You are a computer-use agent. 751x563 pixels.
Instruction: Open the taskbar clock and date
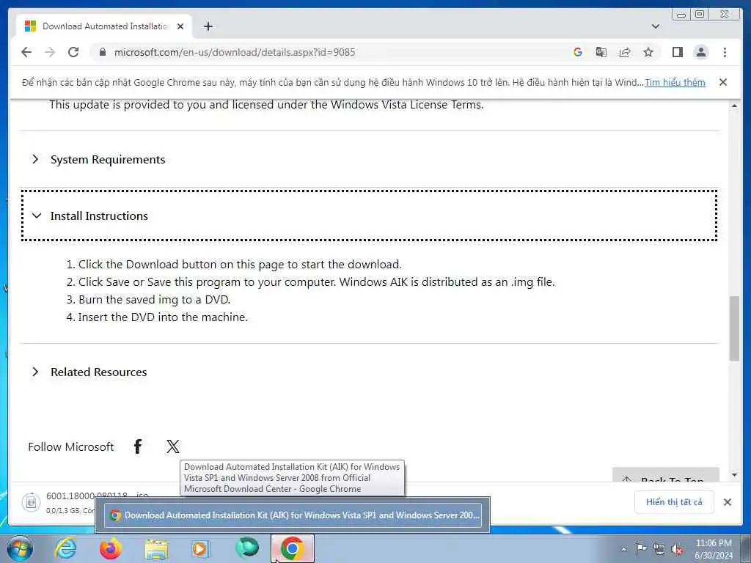tap(714, 549)
